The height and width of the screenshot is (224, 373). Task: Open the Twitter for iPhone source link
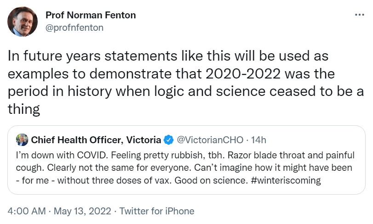[157, 212]
